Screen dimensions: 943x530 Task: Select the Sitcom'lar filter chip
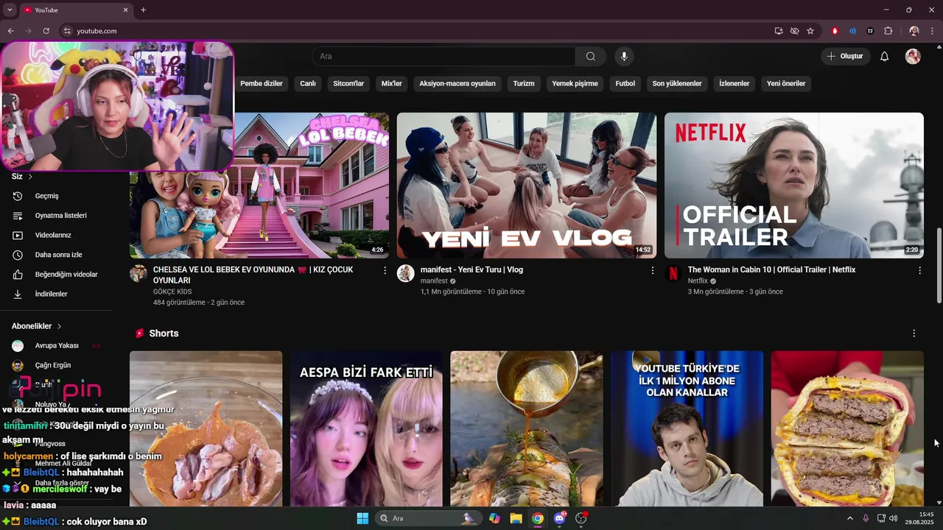[348, 84]
